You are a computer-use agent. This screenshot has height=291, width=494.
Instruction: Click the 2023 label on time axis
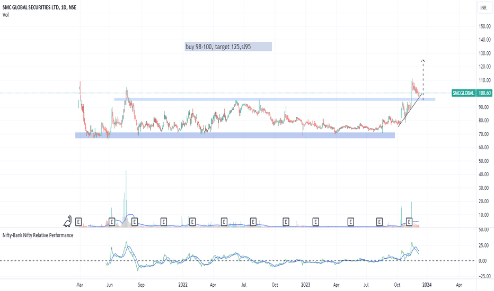pyautogui.click(x=305, y=285)
